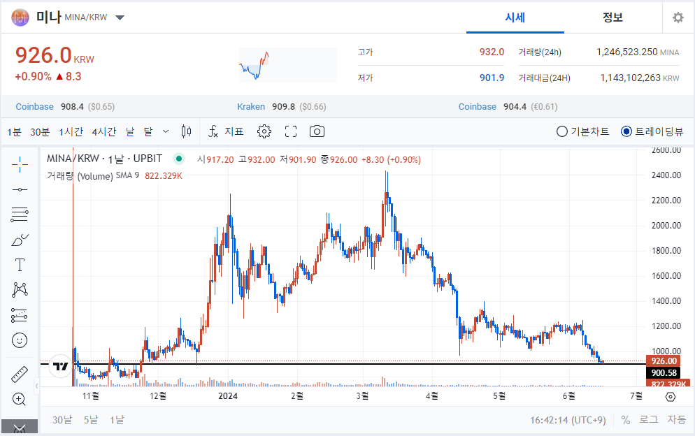Open chart settings gear in toolbar
Screen dimensions: 695x436
(x=264, y=131)
